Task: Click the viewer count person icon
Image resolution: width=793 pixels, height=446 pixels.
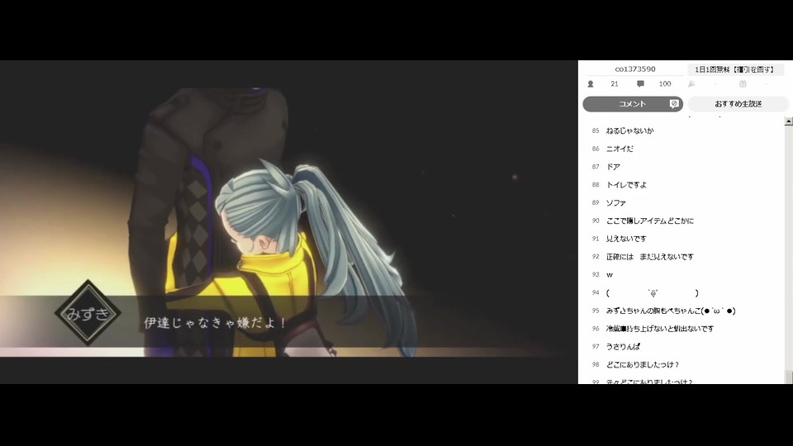Action: (x=590, y=84)
